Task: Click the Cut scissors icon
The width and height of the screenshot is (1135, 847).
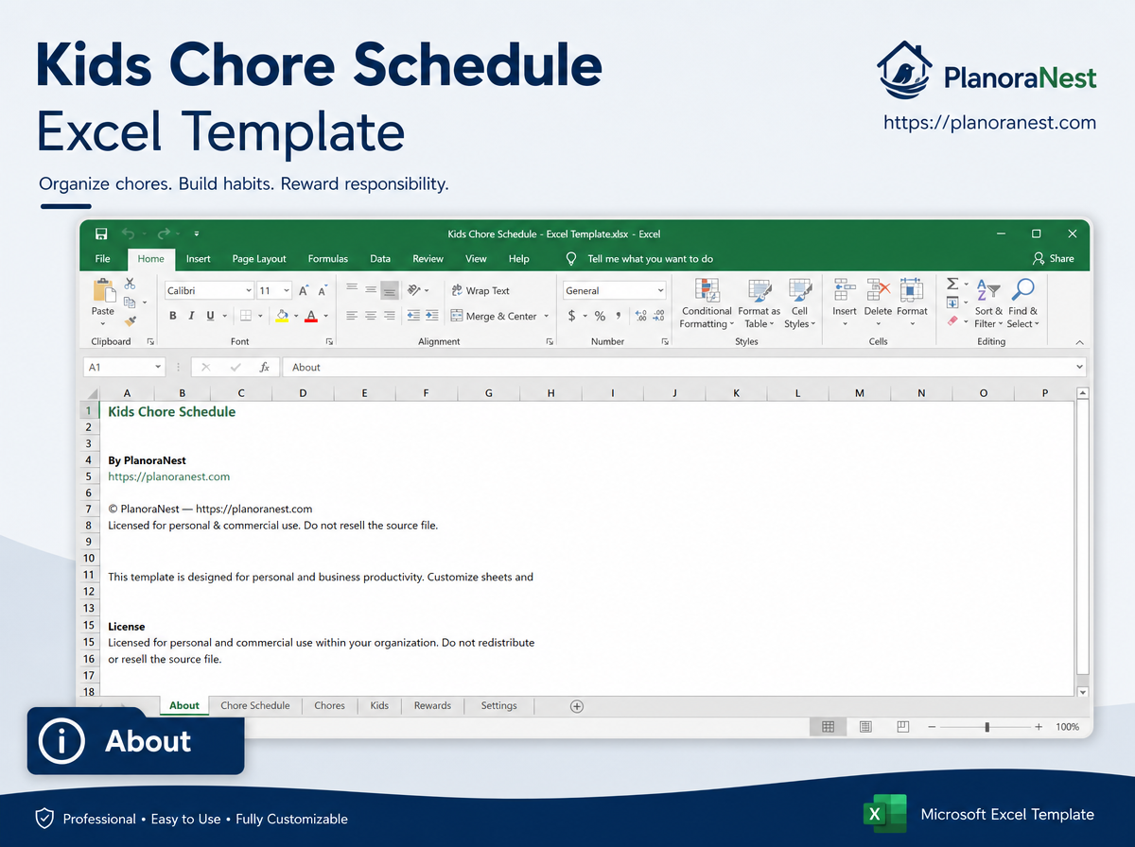Action: pyautogui.click(x=130, y=284)
